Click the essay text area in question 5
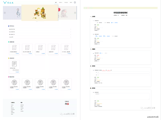The height and width of the screenshot is (120, 161). tap(122, 96)
